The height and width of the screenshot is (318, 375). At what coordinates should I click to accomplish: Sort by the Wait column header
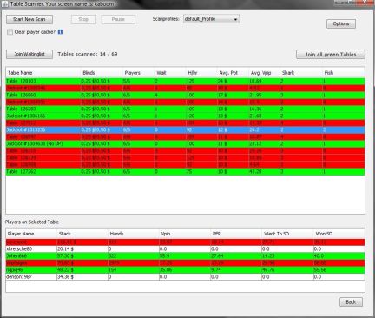[x=170, y=73]
